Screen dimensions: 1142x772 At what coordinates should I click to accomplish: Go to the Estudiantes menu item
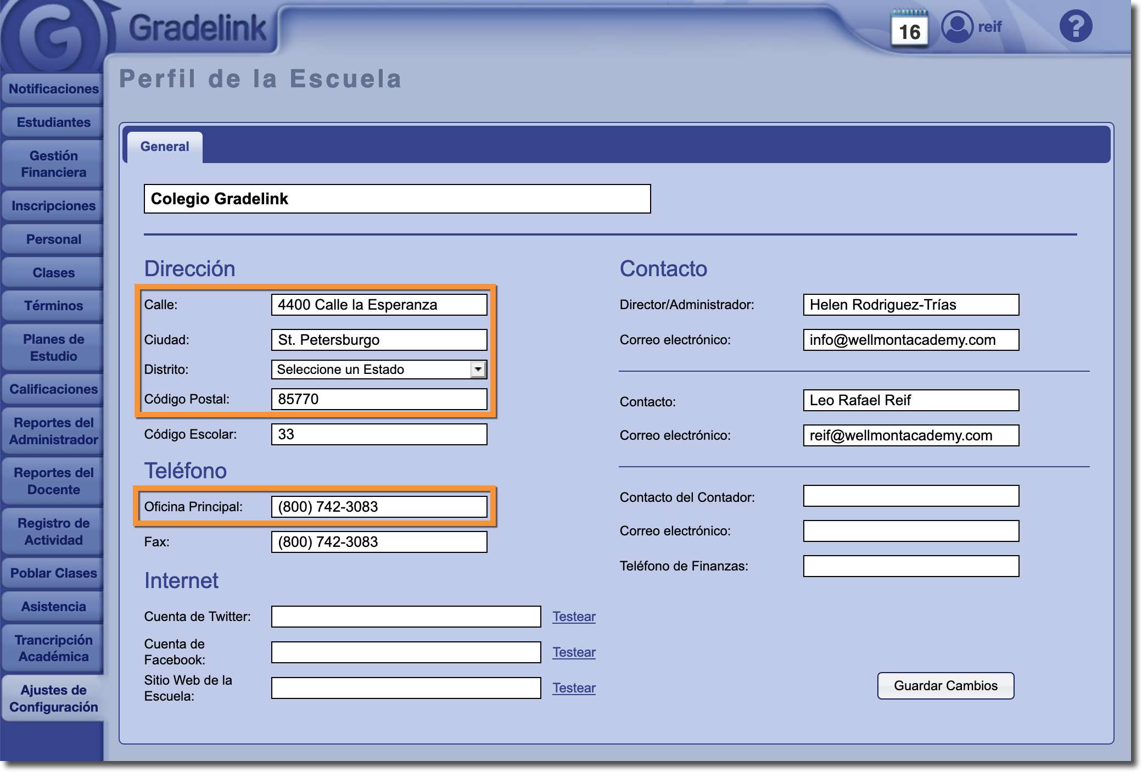[x=53, y=122]
